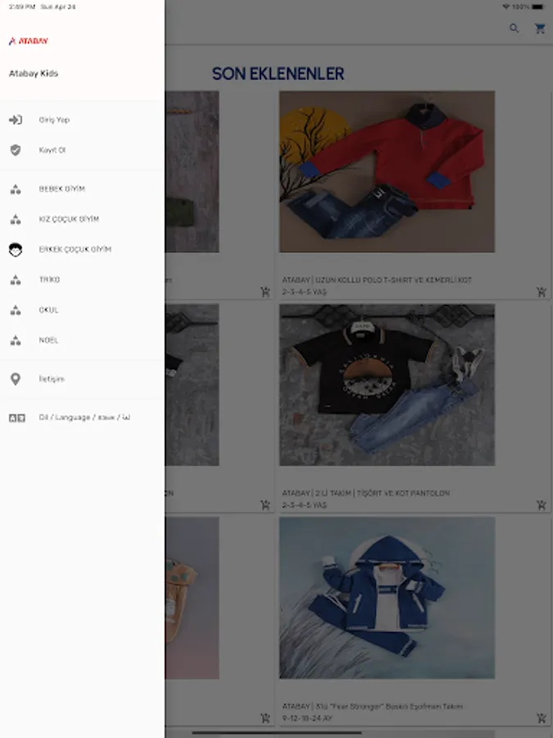Viewport: 553px width, 738px height.
Task: Open ERKEK ÇOCUK GİYİM category
Action: tap(82, 249)
